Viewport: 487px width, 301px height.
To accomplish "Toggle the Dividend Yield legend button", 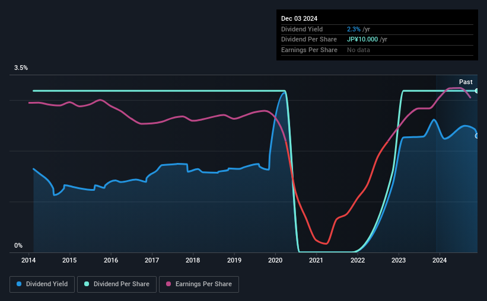I will tap(42, 284).
